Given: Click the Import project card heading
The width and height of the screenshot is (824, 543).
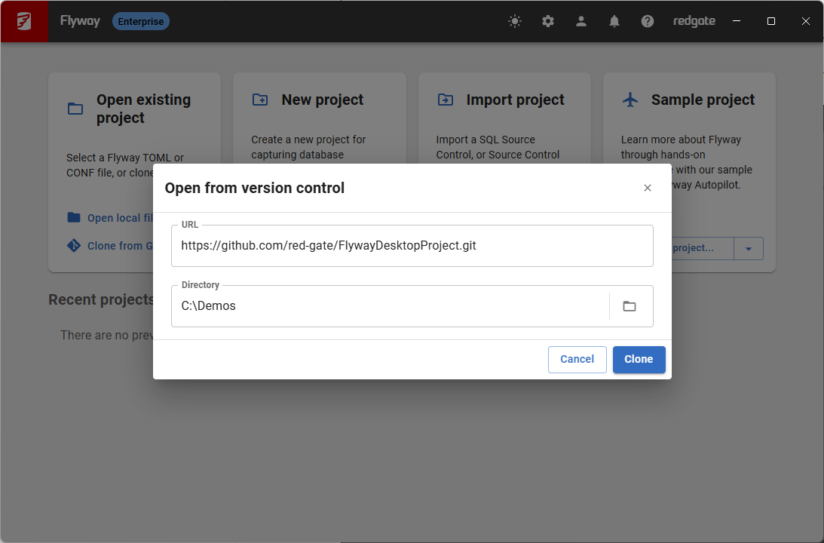Looking at the screenshot, I should point(515,100).
